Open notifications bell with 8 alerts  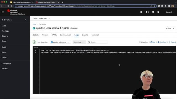click(147, 12)
